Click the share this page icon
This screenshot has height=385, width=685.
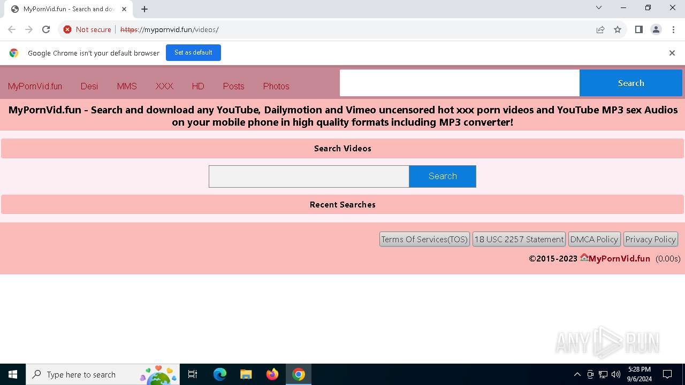(x=600, y=29)
